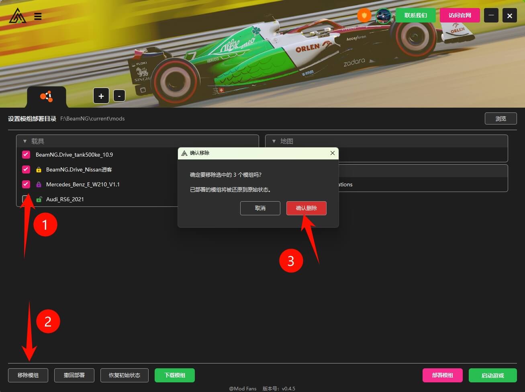Uncheck BeamNG.Drive_tank500ke_10.9 checkbox

pos(26,155)
